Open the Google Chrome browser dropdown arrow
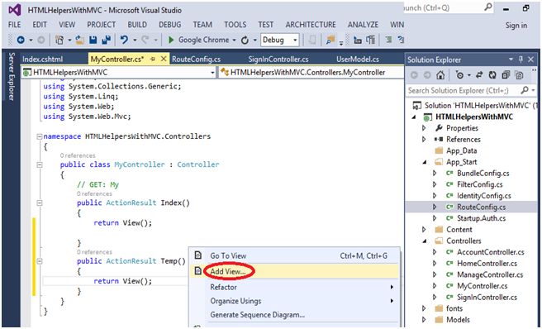The width and height of the screenshot is (542, 329). [x=234, y=41]
